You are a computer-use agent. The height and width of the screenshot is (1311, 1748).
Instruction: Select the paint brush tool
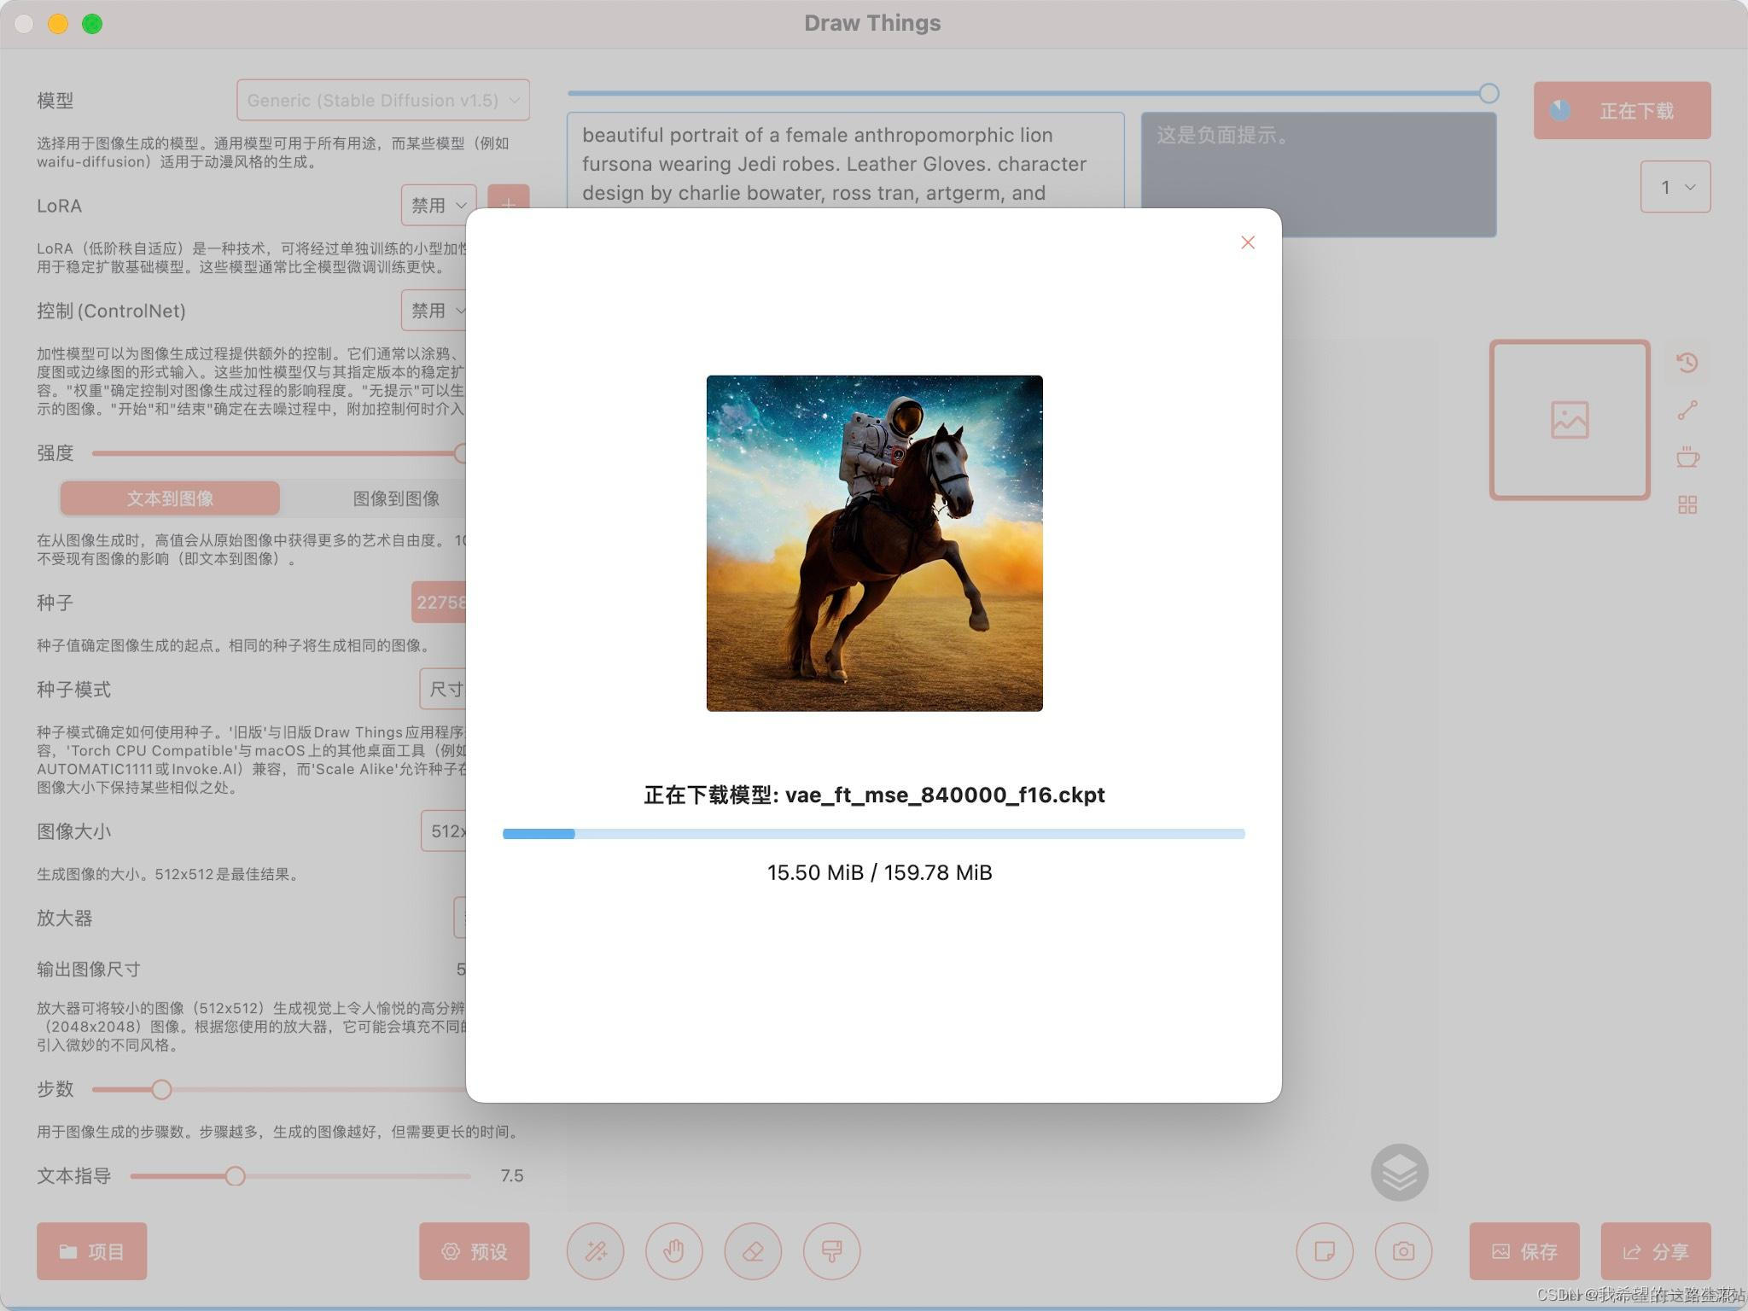click(831, 1251)
